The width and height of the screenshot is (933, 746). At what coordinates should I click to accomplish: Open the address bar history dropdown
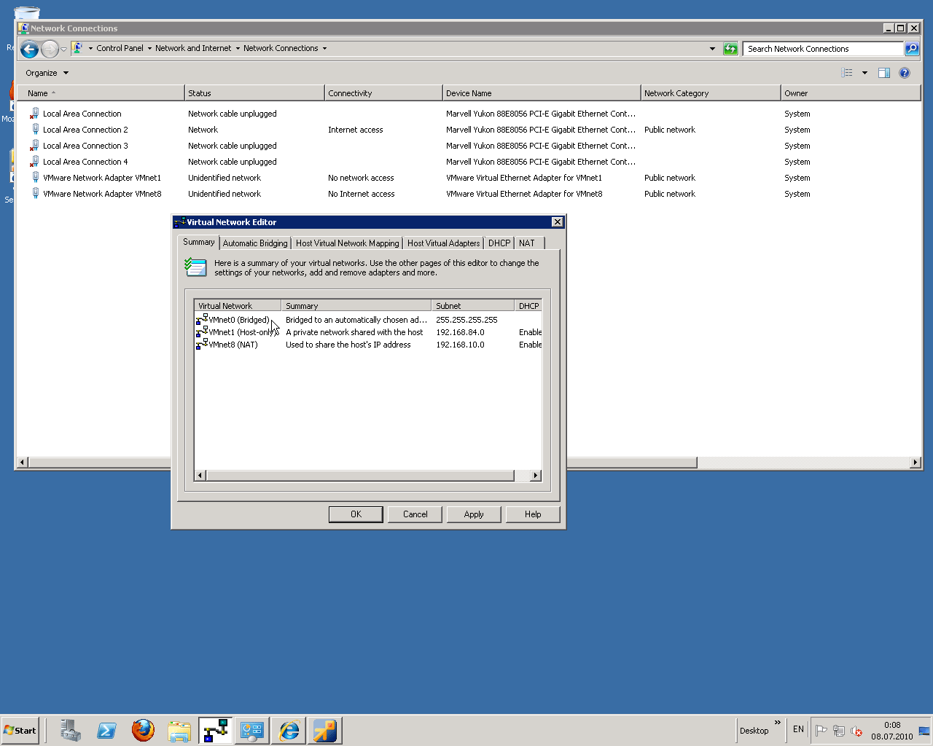point(712,49)
